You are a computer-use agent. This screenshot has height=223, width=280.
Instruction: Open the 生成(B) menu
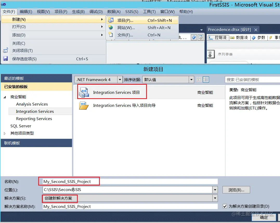point(78,12)
